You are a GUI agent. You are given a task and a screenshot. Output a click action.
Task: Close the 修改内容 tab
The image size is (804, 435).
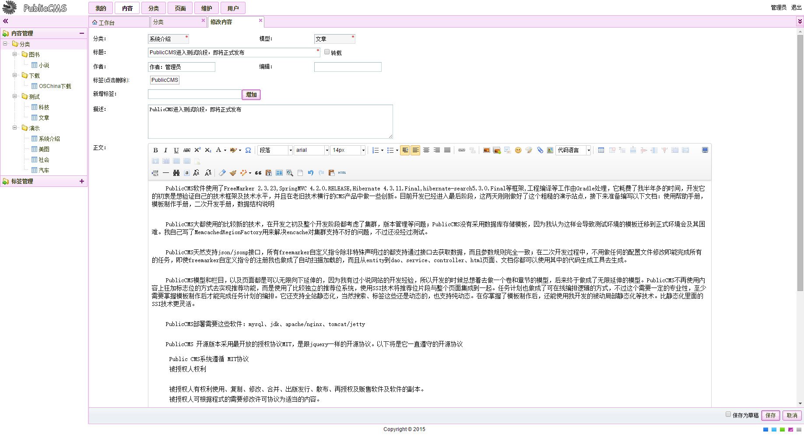pos(260,20)
